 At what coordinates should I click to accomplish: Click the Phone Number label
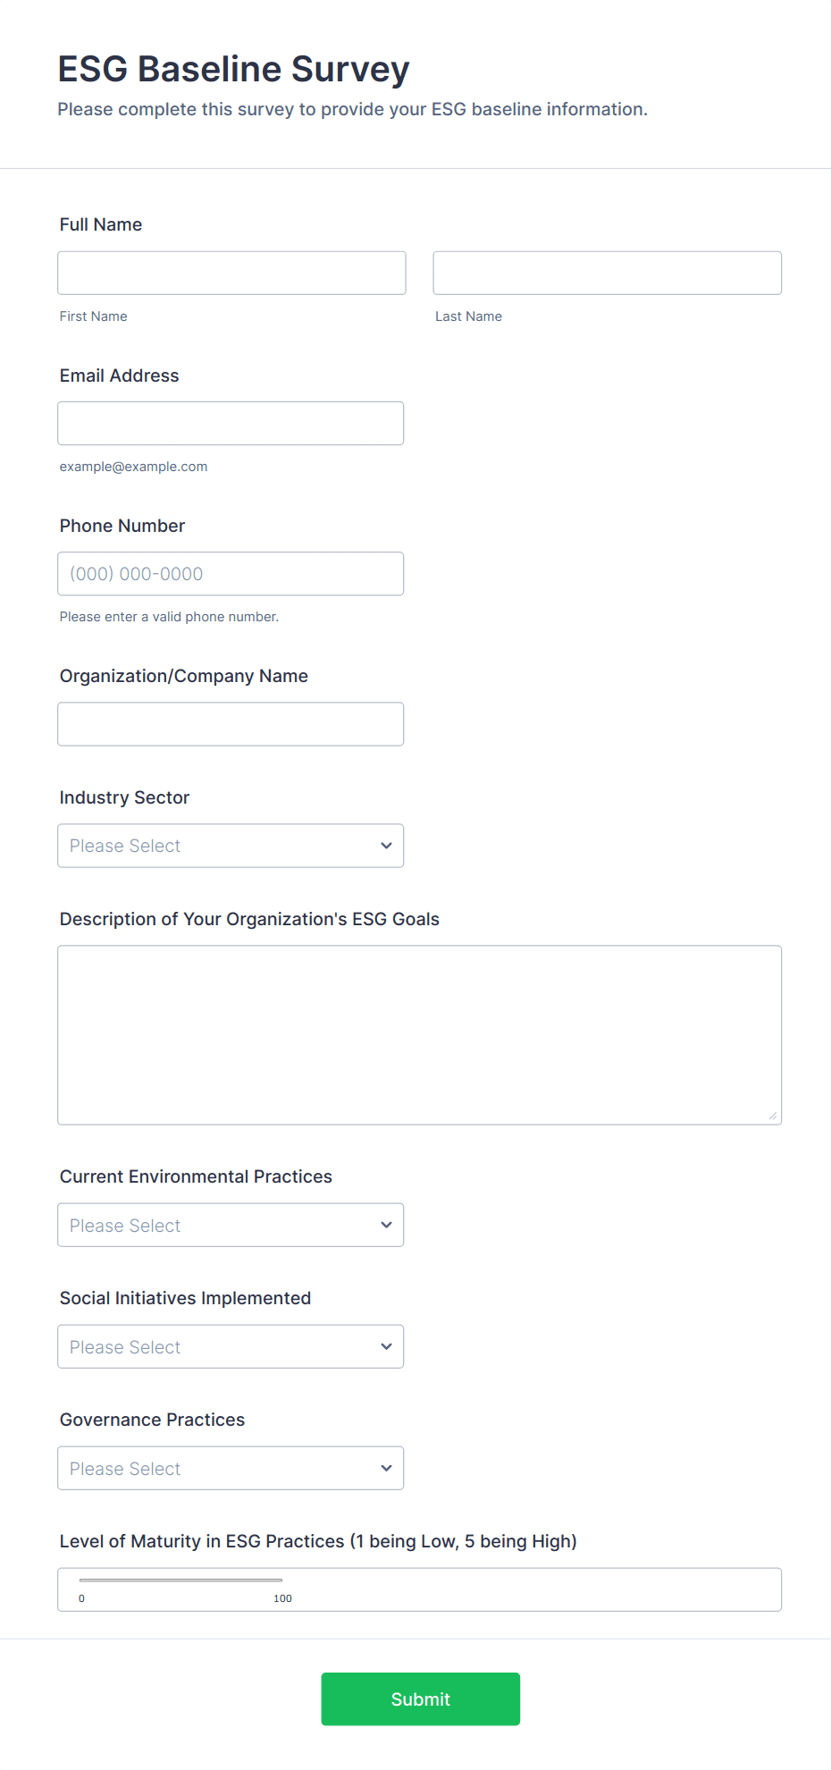coord(122,526)
